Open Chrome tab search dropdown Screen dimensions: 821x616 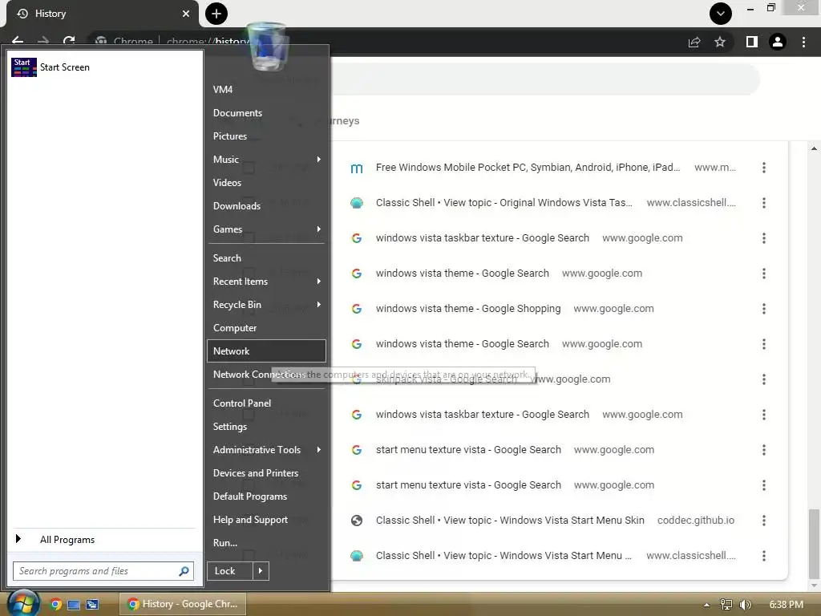[x=721, y=14]
